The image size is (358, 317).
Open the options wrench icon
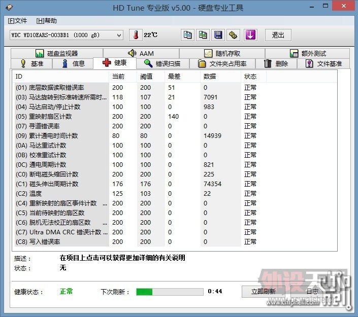coord(233,35)
